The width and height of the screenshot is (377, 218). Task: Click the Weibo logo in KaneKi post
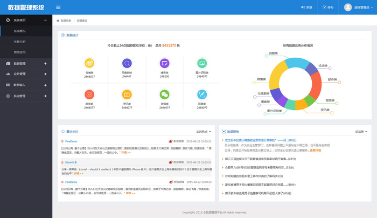click(171, 162)
